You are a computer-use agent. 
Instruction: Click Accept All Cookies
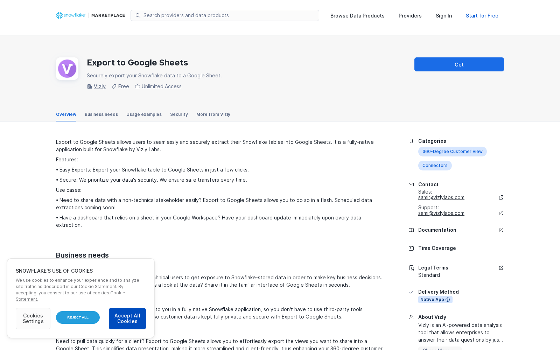click(127, 318)
